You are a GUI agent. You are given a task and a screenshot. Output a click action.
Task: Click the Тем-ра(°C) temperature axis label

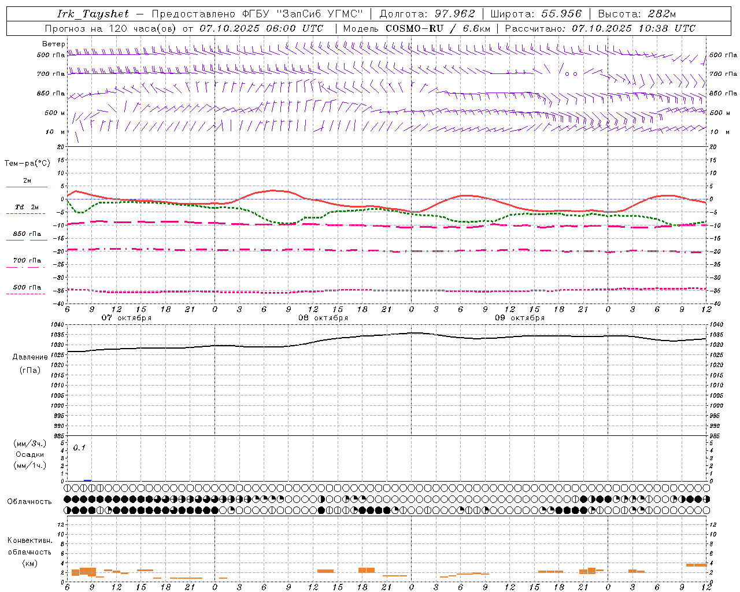tap(27, 164)
